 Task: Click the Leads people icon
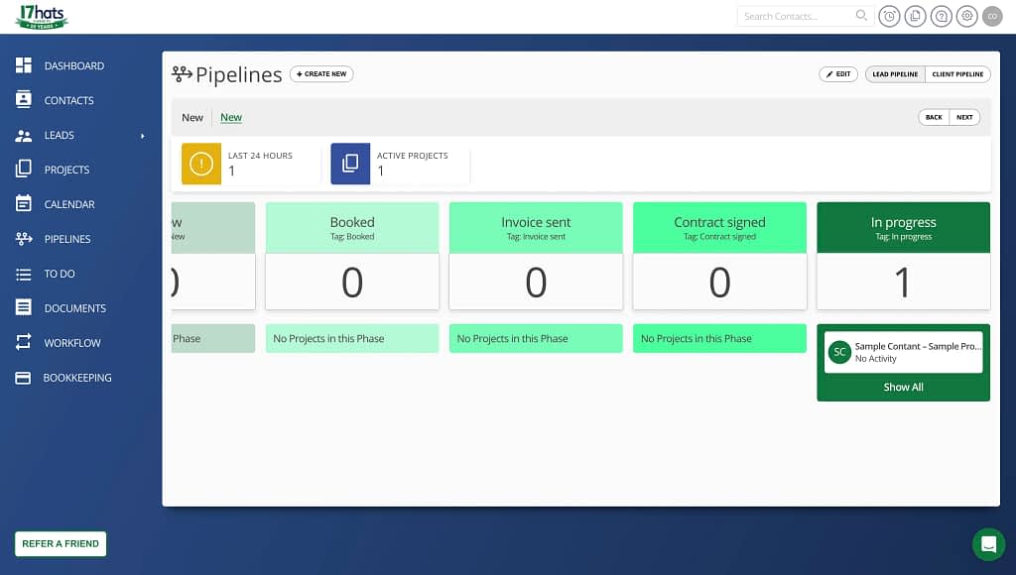(x=24, y=136)
